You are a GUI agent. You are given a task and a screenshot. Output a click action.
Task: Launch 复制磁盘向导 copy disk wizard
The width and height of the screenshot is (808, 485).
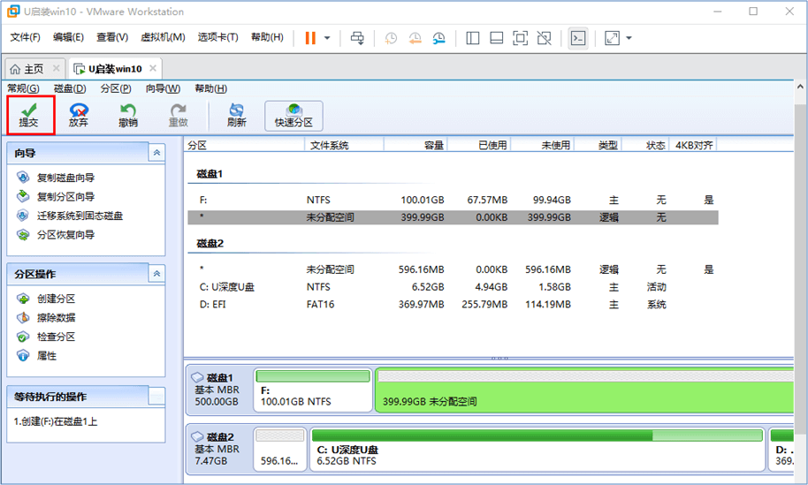56,178
